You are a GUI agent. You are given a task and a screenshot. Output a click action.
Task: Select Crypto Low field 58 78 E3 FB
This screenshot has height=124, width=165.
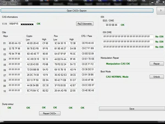click(33, 48)
